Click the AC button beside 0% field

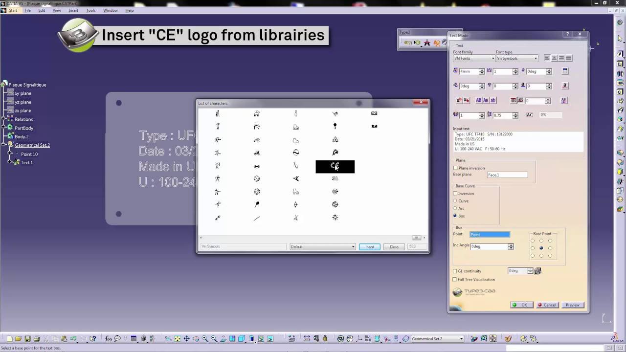tap(530, 115)
